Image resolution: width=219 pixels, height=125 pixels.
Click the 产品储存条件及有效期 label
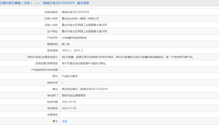point(44,70)
